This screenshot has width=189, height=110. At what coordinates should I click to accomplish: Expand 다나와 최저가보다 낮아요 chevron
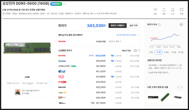[x=138, y=35]
